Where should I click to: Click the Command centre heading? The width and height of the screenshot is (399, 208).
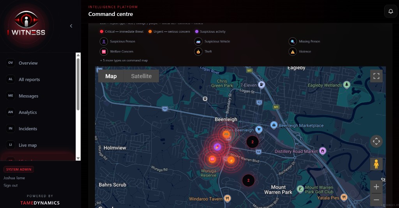110,14
